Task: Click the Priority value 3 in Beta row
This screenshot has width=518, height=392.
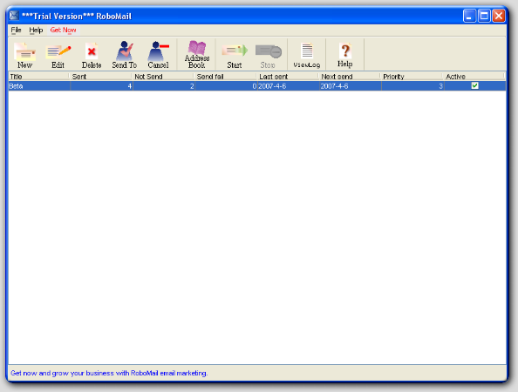Action: (440, 86)
